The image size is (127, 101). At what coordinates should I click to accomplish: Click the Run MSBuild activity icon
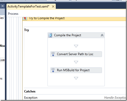(53, 70)
